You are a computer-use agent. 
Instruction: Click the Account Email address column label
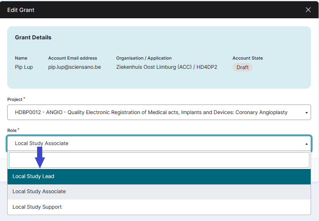pyautogui.click(x=73, y=58)
